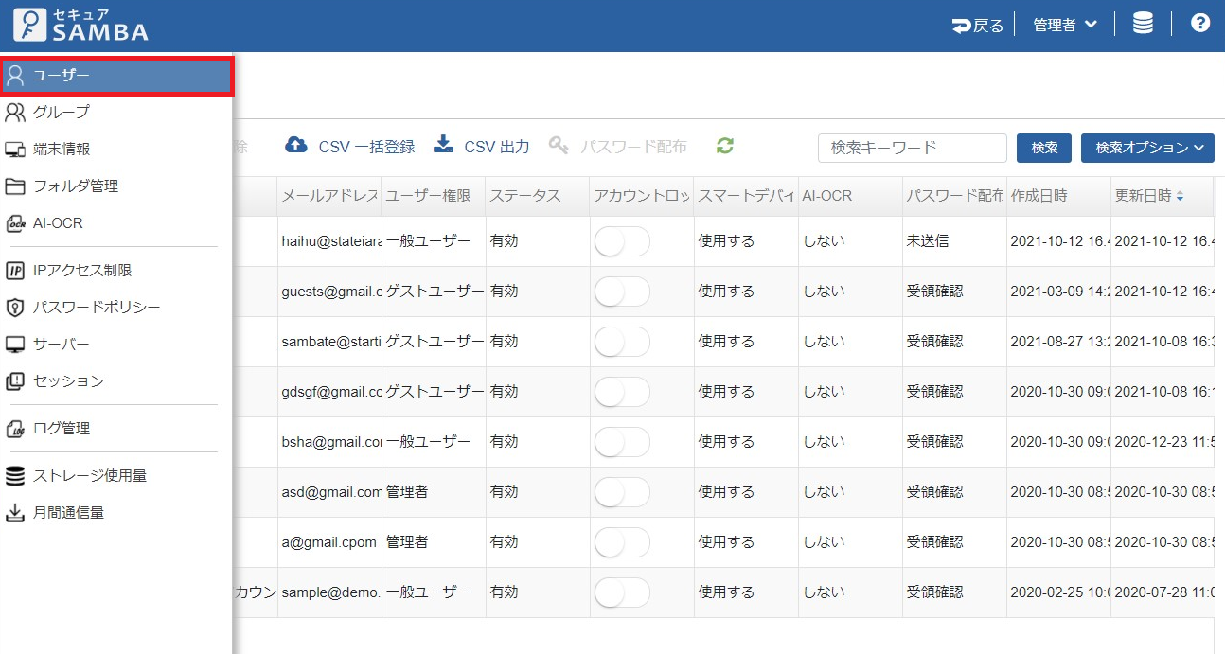1225x654 pixels.
Task: Click the 検索キーワード input field
Action: pyautogui.click(x=912, y=148)
